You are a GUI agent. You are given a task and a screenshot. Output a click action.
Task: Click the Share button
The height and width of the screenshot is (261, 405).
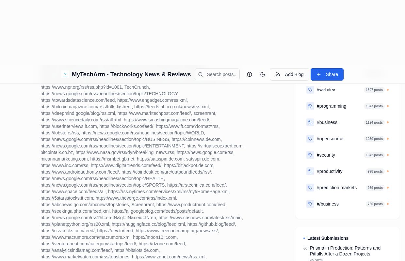(x=327, y=74)
